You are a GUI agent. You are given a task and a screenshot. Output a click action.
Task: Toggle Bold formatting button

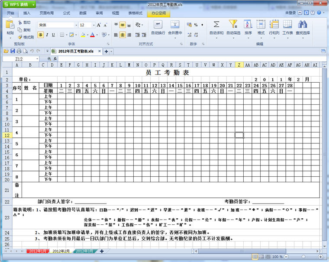point(40,35)
